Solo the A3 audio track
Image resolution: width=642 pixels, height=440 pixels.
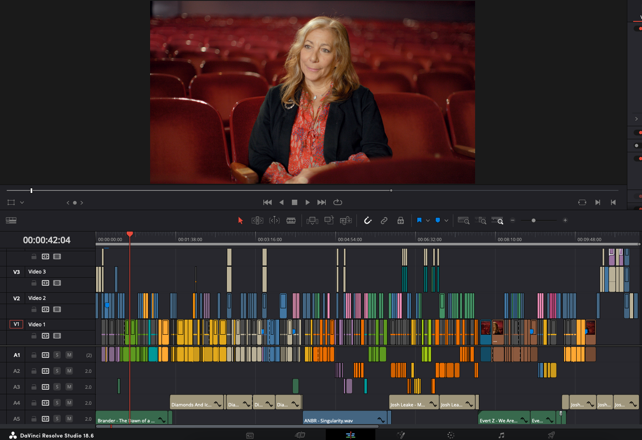pos(57,387)
